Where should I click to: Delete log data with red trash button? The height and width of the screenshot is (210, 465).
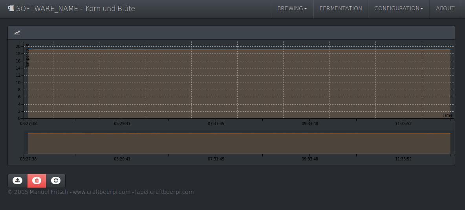click(x=37, y=181)
